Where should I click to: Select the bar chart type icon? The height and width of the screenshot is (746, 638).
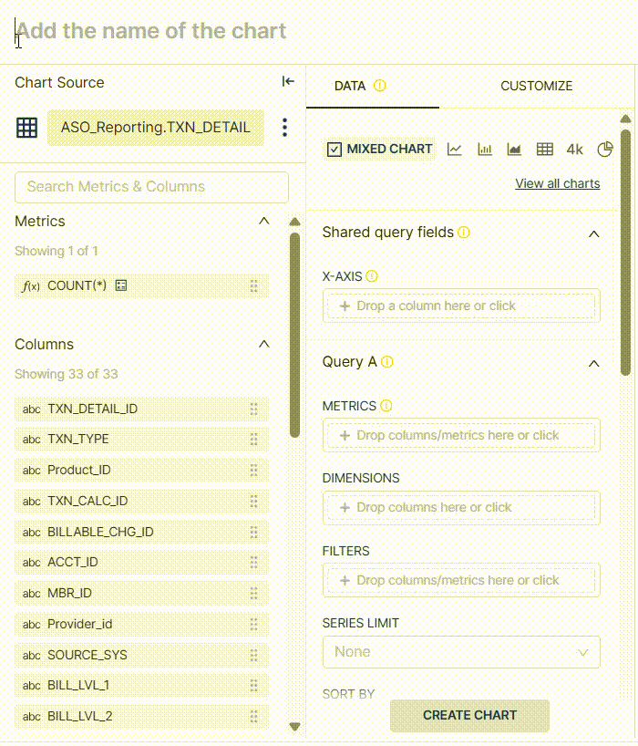click(x=485, y=150)
